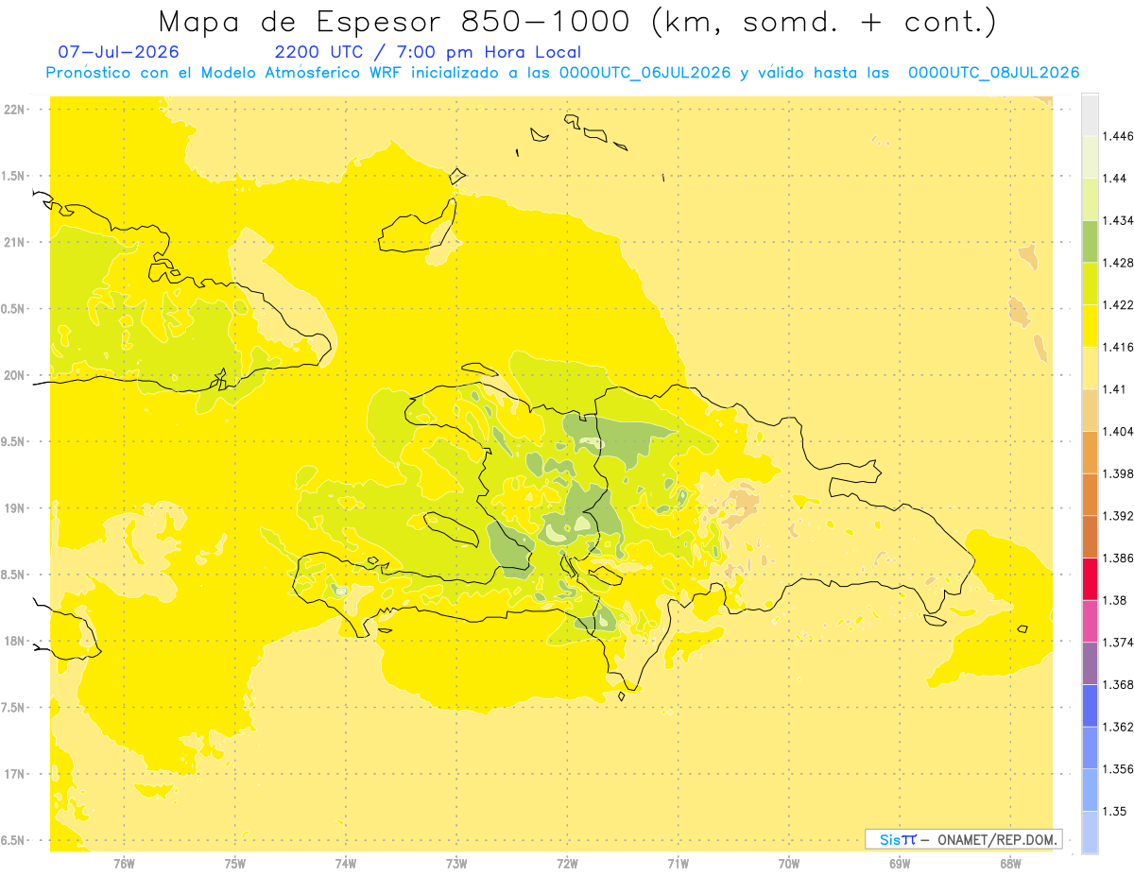Viewport: 1134px width, 876px height.
Task: Click the orange 1.398–1.404 colorbar swatch
Action: coord(1090,453)
